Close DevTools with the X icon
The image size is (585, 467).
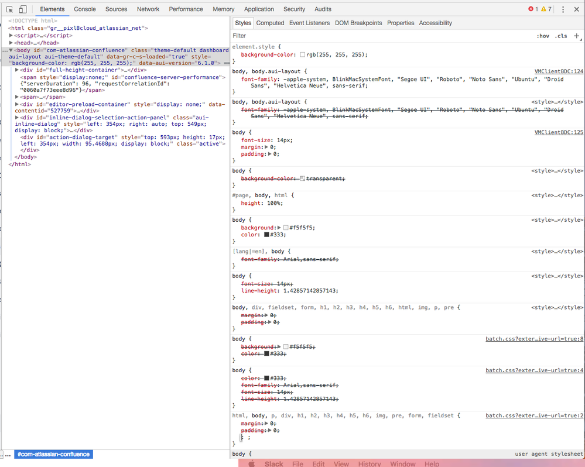pos(577,9)
